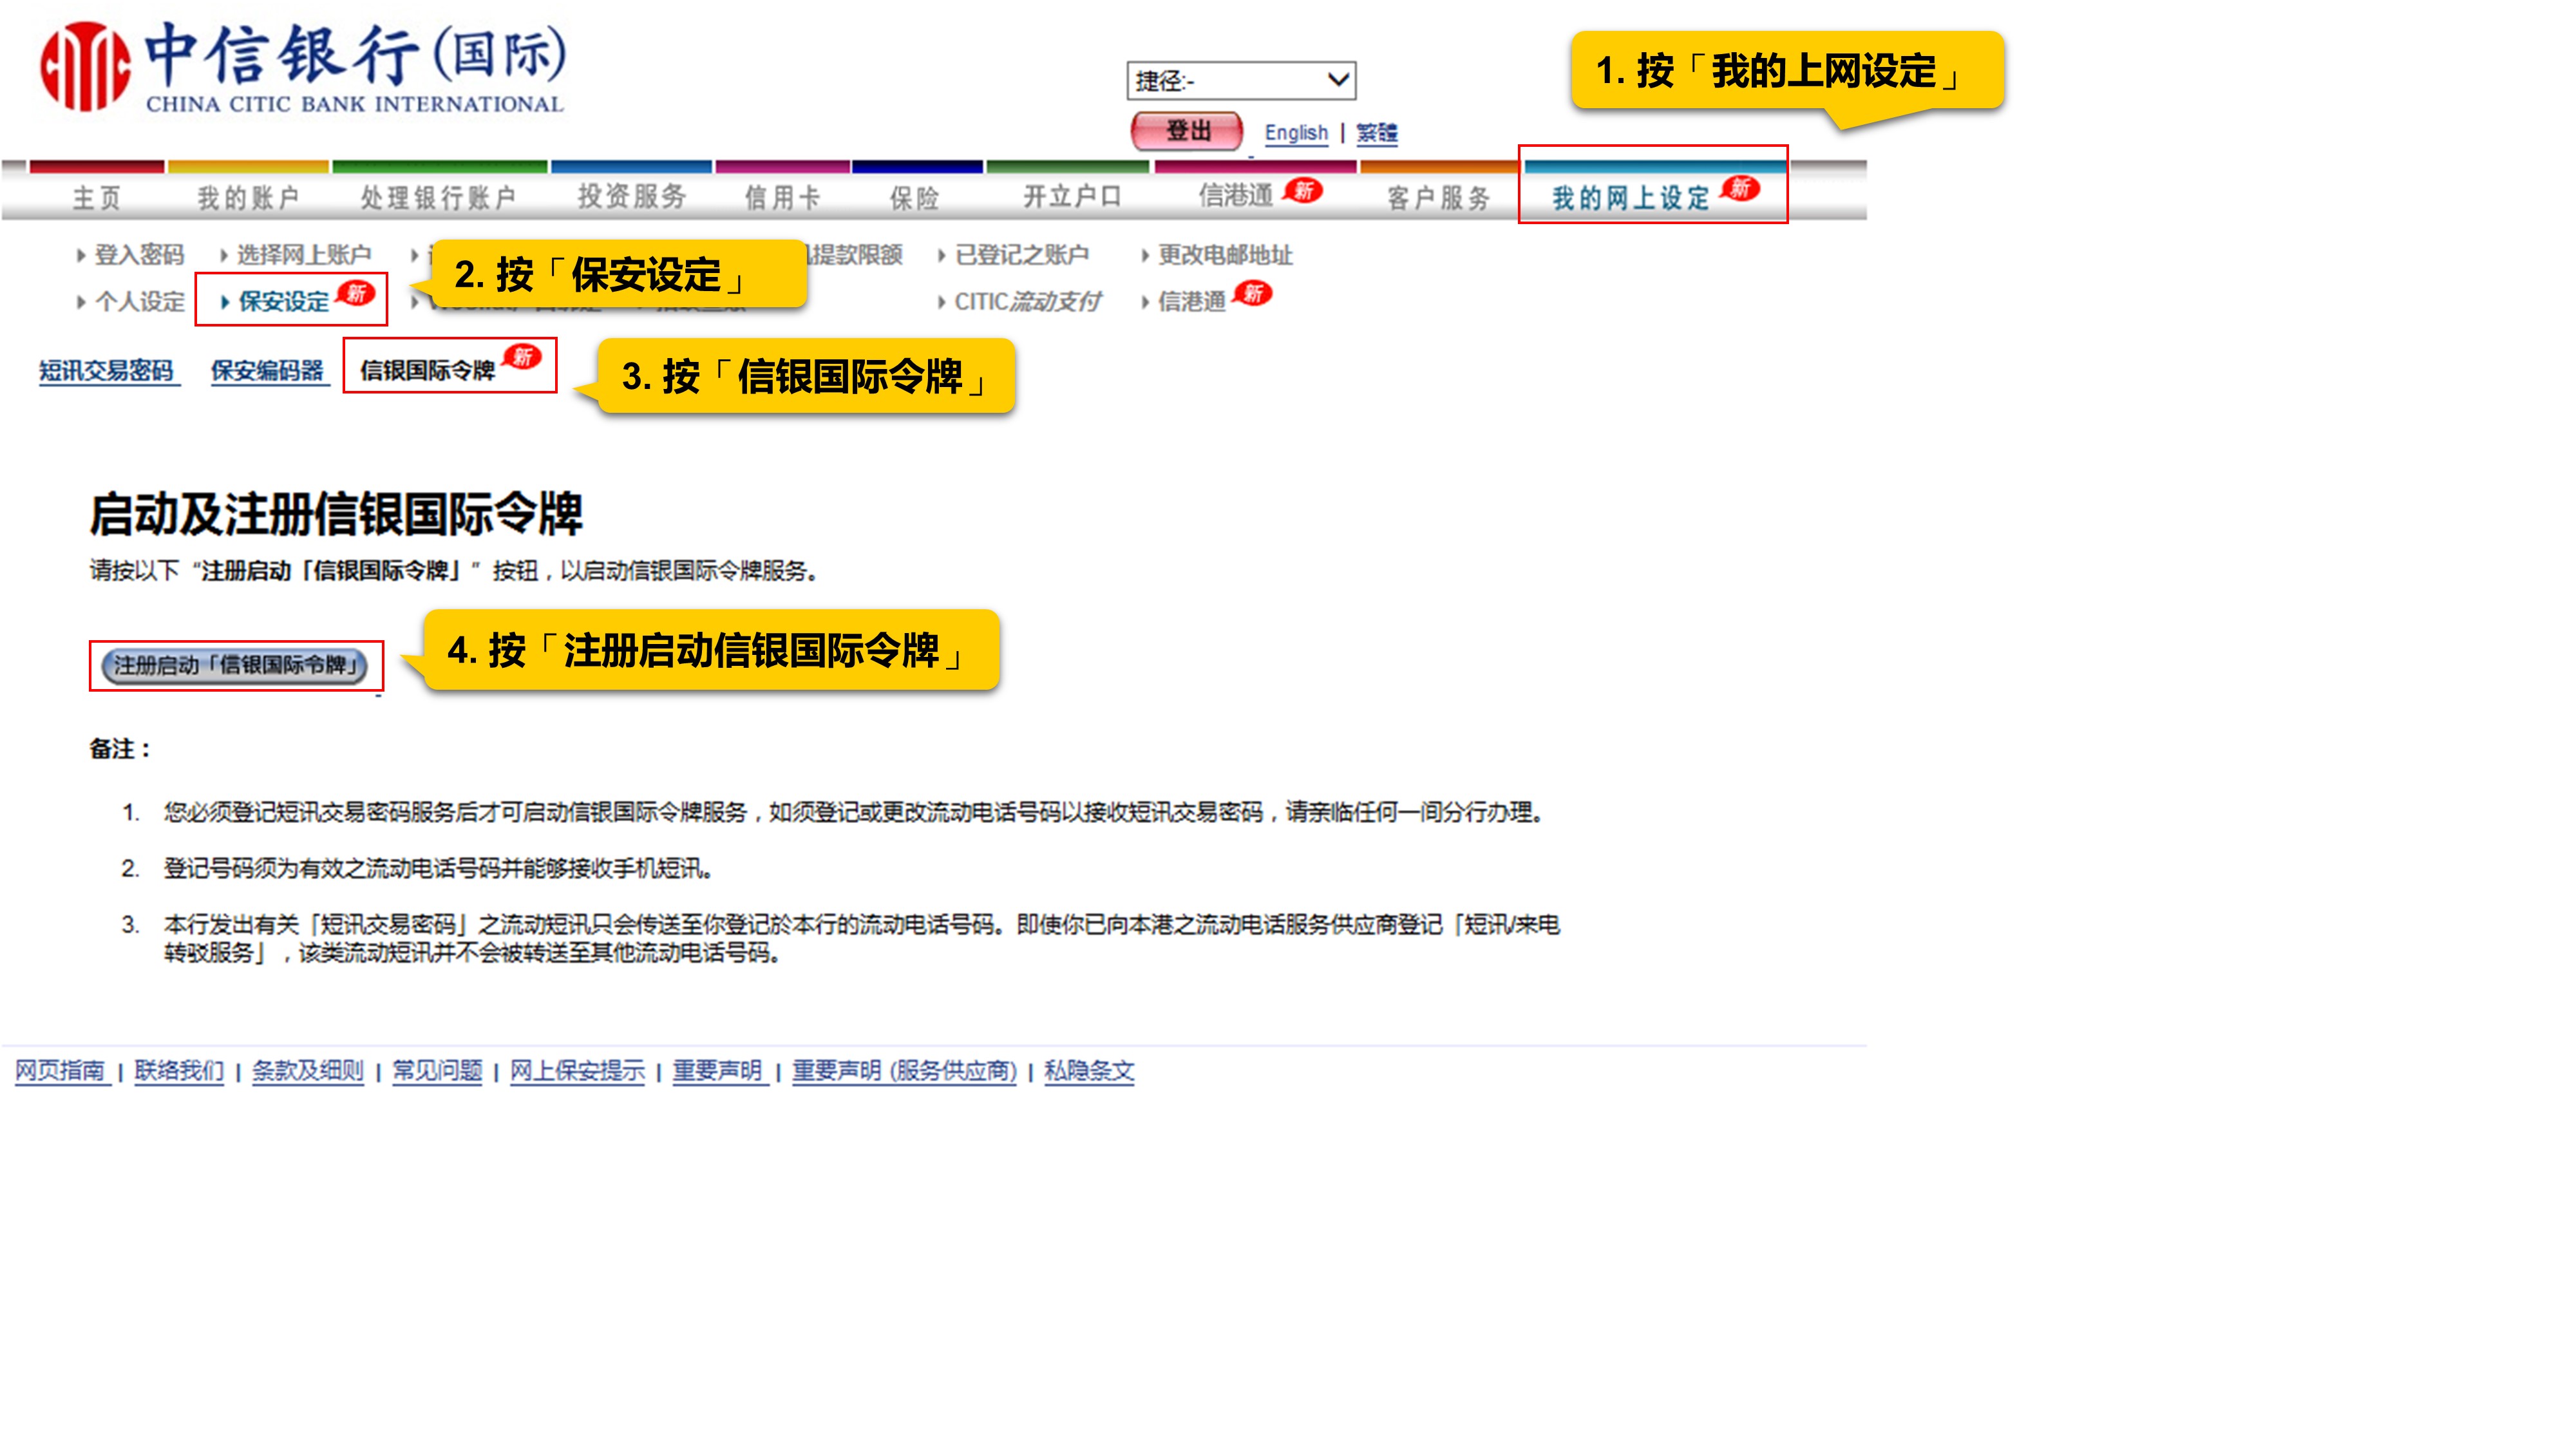The image size is (2576, 1449).
Task: Open 重要声明 (服务供应商) footer link
Action: tap(904, 1071)
